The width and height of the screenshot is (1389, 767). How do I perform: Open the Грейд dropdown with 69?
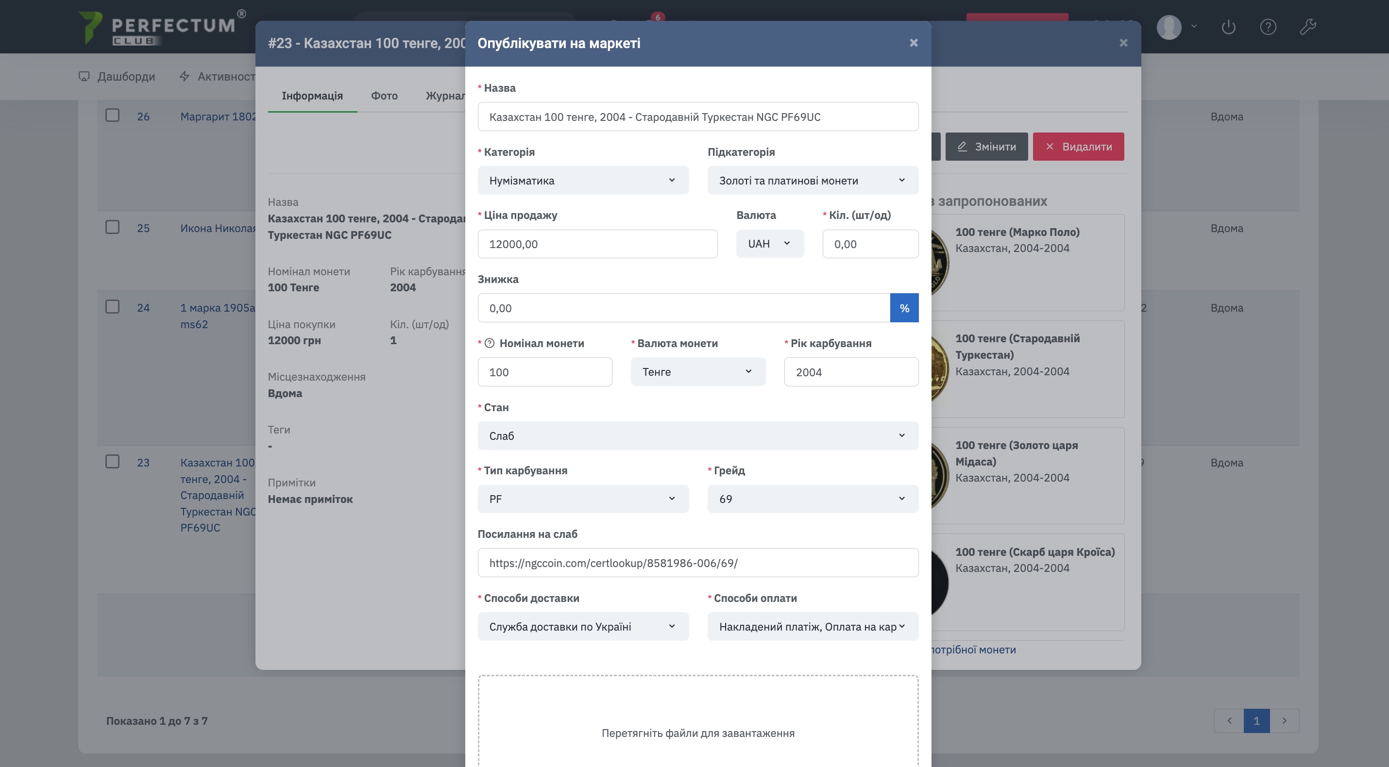click(x=812, y=499)
